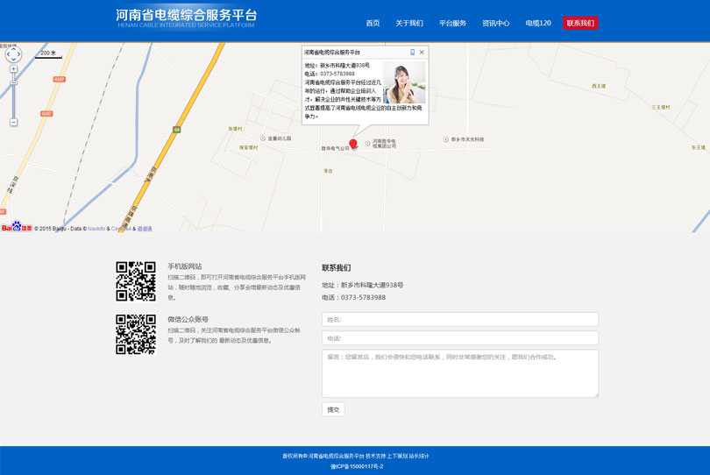The width and height of the screenshot is (710, 475).
Task: Click the Baidu logo on the map
Action: coord(16,227)
